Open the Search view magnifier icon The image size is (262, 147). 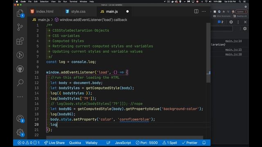click(20, 82)
